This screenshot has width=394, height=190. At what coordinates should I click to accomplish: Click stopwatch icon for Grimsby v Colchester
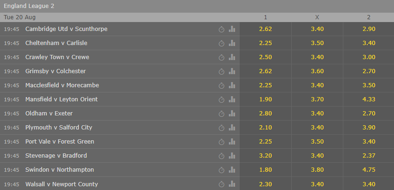tap(221, 71)
